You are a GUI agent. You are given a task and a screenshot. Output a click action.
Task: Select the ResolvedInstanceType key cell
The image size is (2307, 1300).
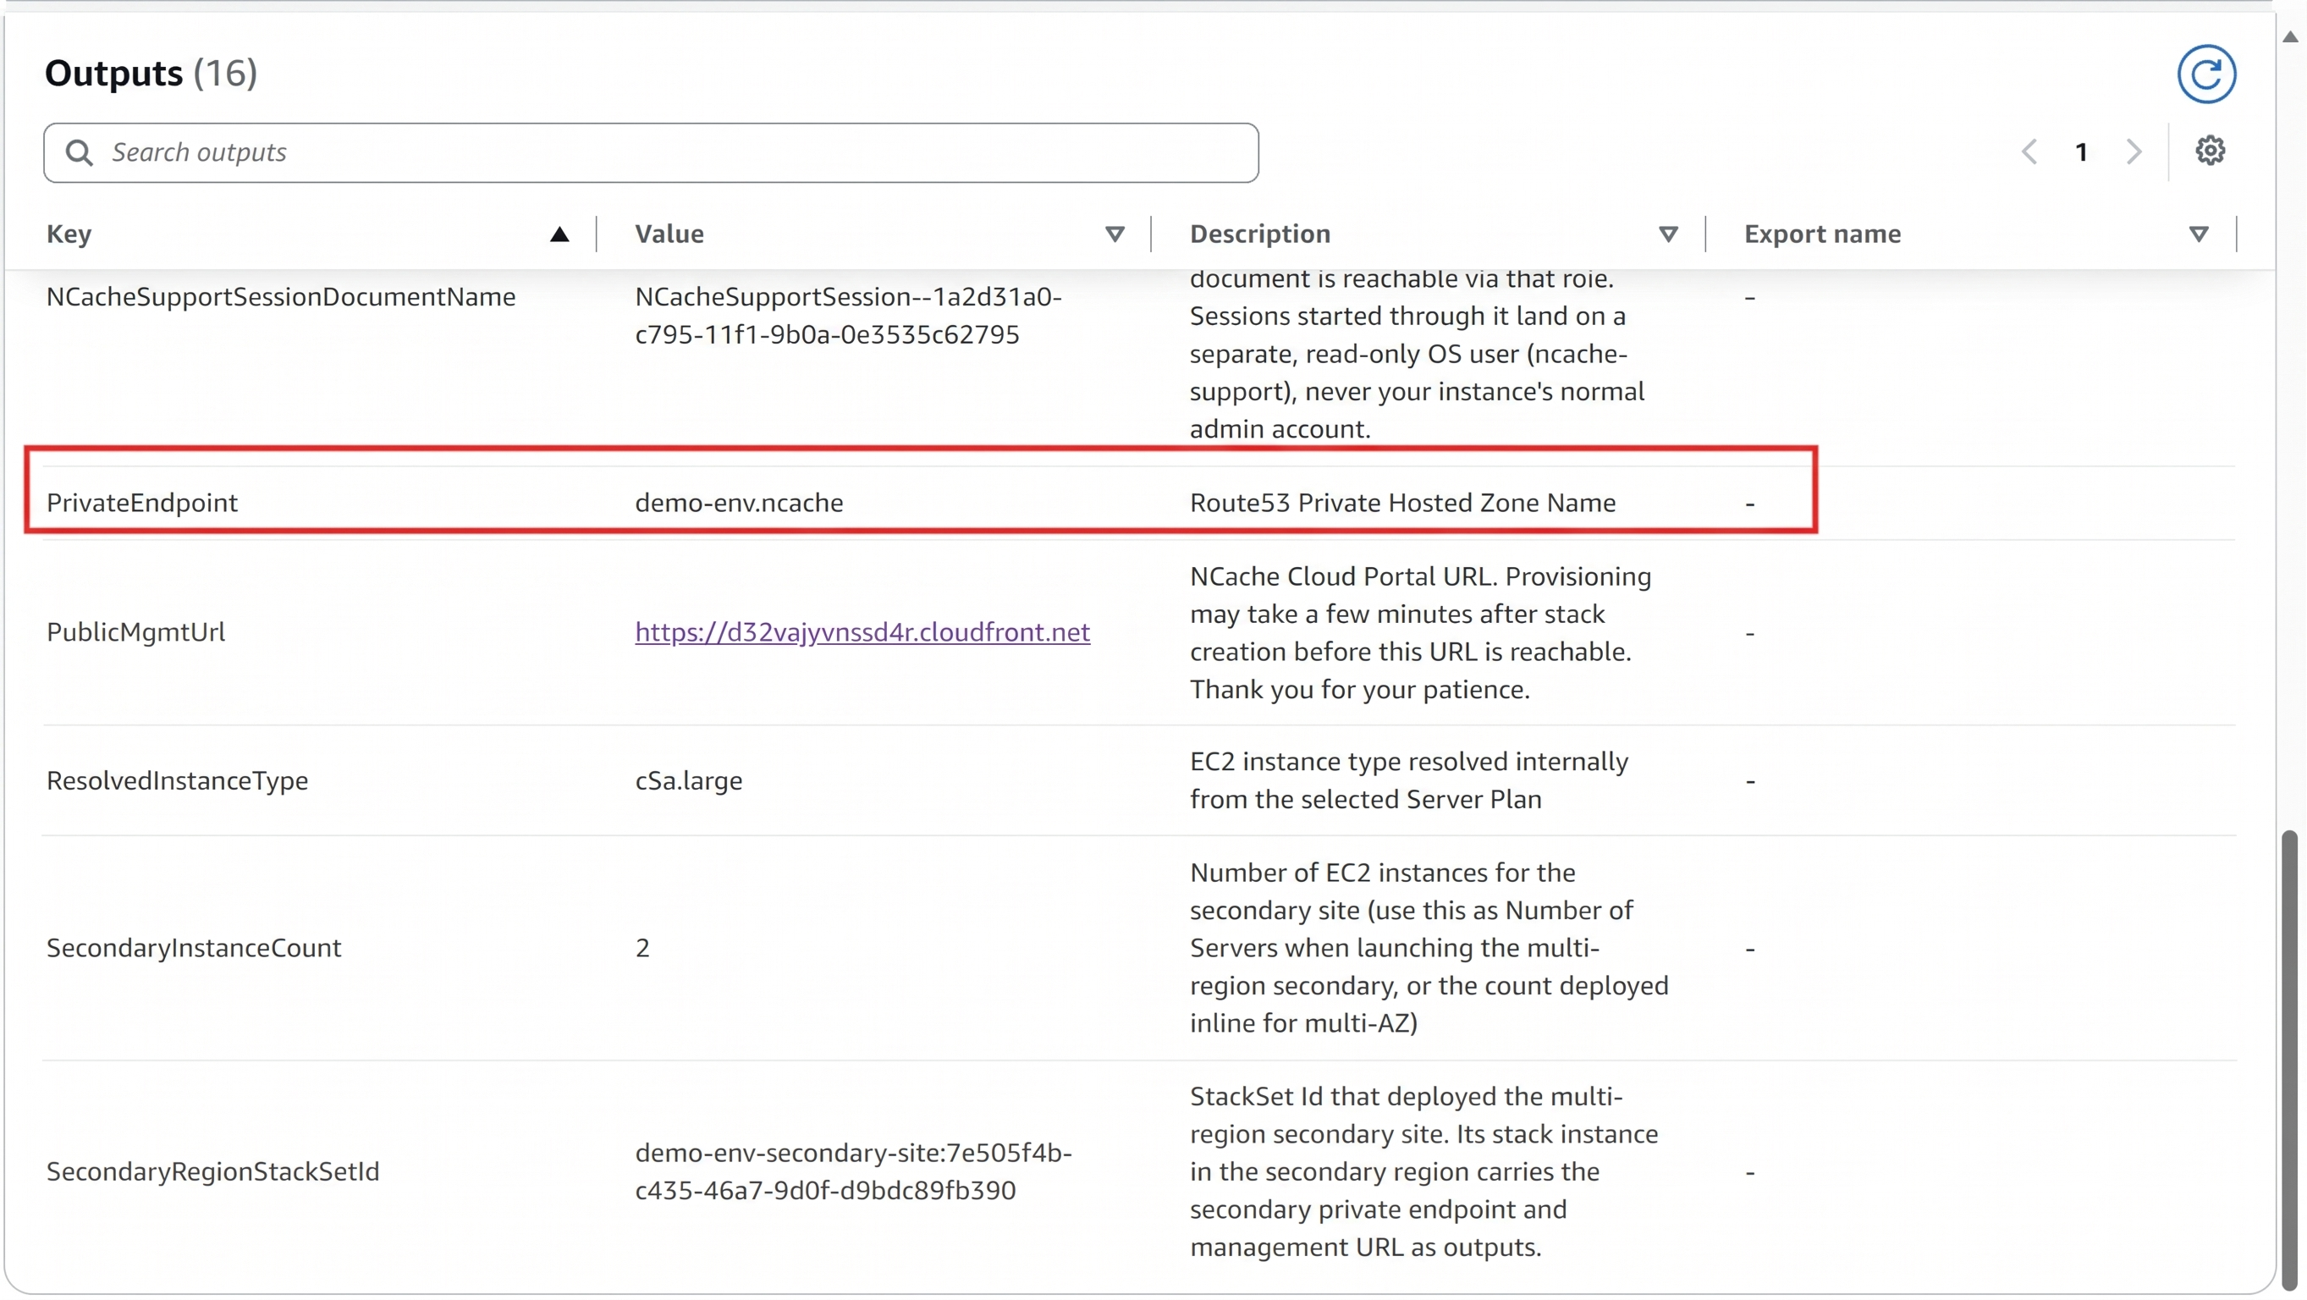pos(176,780)
